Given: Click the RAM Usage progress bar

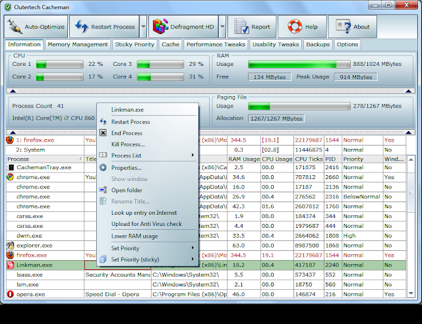Looking at the screenshot, I should (299, 65).
